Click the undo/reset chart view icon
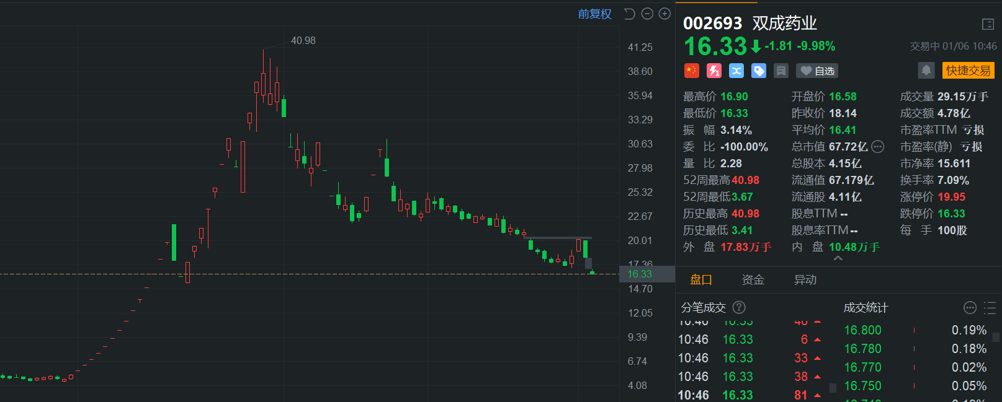This screenshot has height=402, width=1002. 629,14
